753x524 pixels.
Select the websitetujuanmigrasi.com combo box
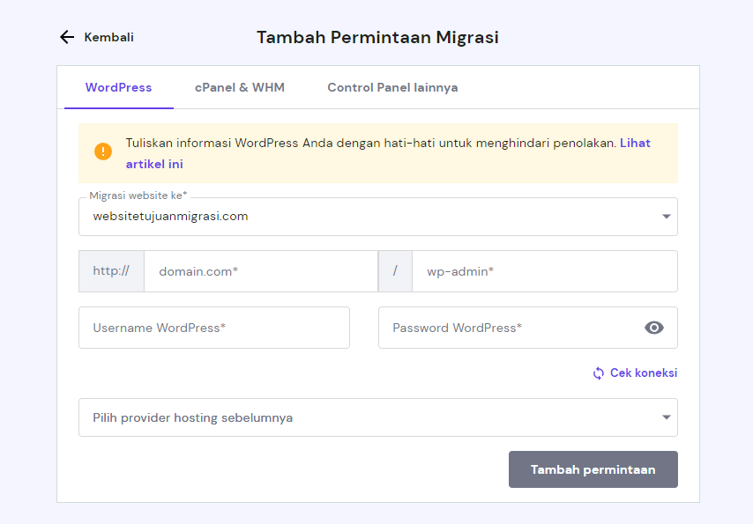coord(370,217)
